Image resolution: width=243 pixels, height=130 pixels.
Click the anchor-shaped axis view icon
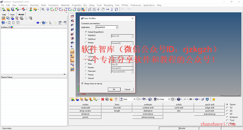click(79, 9)
